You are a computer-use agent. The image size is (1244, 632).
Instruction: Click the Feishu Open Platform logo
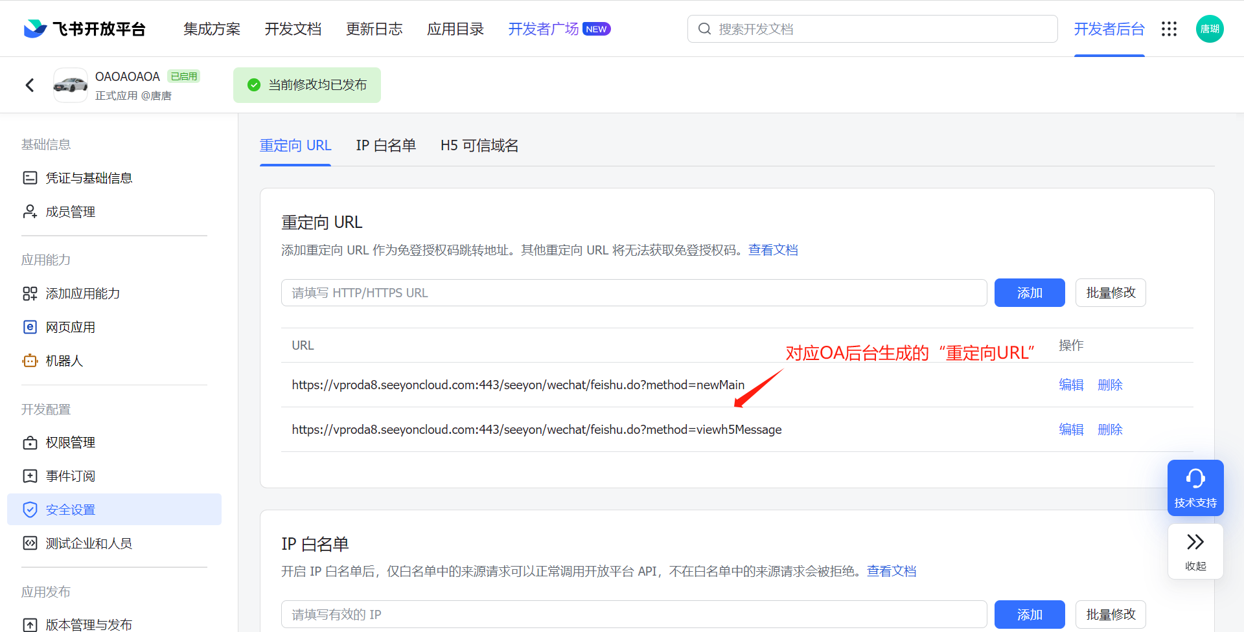coord(84,29)
